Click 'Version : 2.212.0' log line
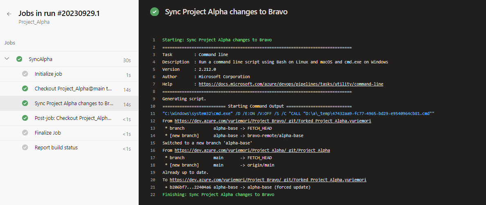The height and width of the screenshot is (205, 486). pos(189,70)
